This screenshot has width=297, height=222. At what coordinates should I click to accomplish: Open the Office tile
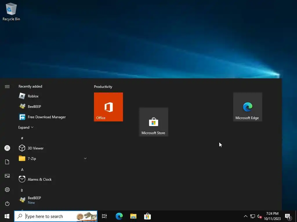(108, 107)
